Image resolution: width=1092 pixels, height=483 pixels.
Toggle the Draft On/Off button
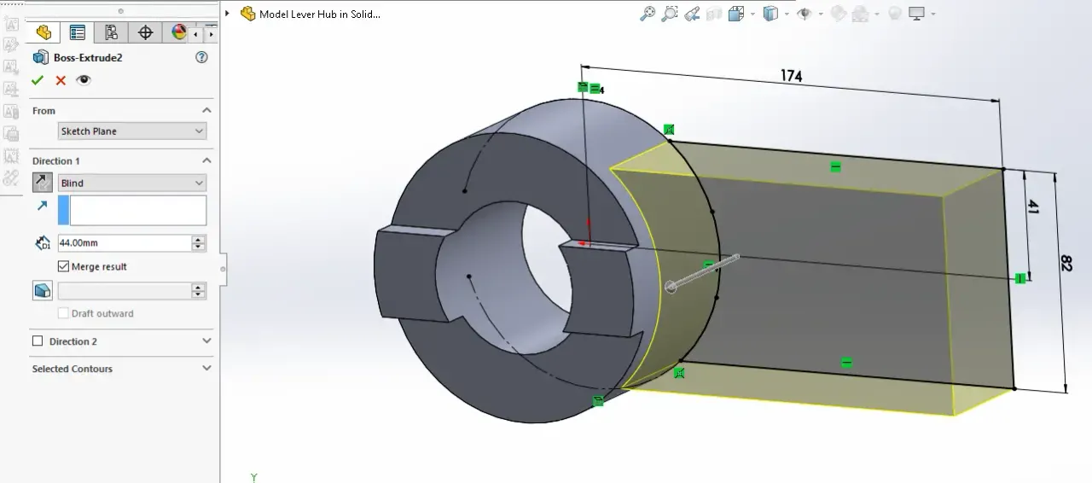42,291
